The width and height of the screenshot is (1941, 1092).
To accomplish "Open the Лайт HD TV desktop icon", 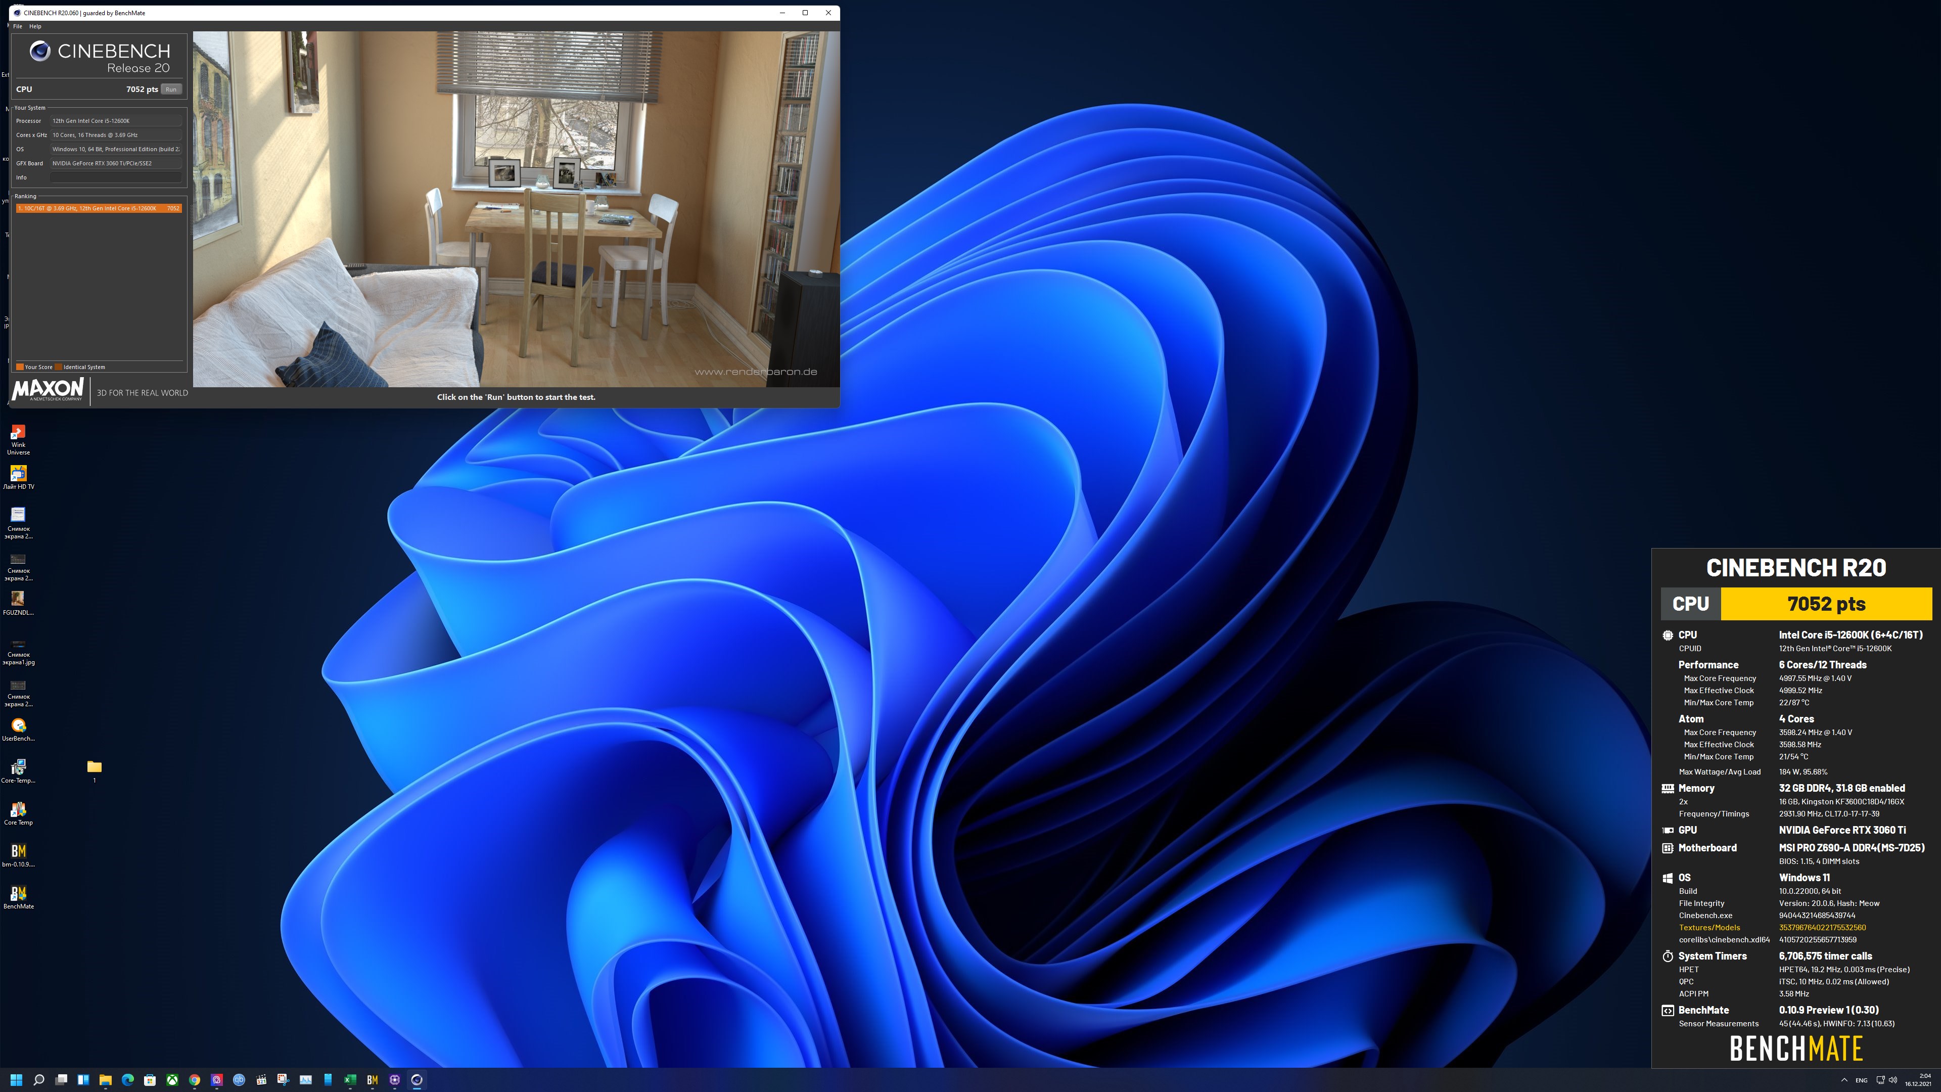I will coord(18,478).
